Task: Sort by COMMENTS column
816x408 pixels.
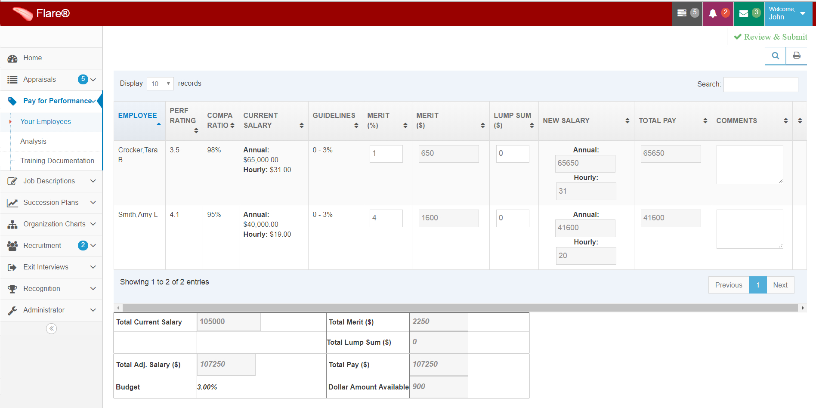Action: pos(752,121)
